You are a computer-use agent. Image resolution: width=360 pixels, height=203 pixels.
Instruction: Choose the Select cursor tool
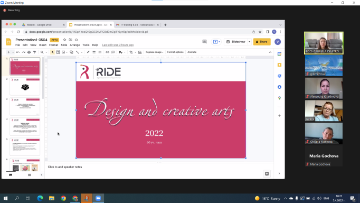tap(53, 52)
